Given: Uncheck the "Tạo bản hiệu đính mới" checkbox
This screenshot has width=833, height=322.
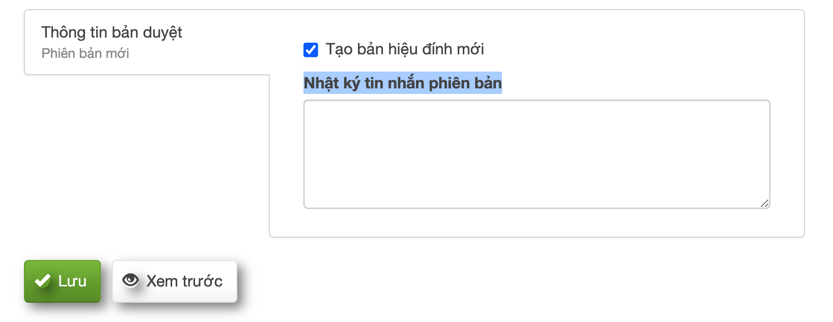Looking at the screenshot, I should tap(311, 50).
